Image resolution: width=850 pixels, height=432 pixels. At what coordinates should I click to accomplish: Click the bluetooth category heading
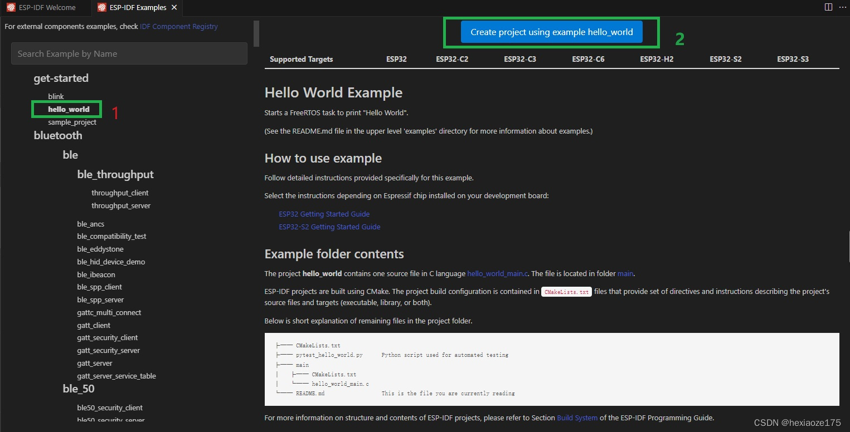coord(58,135)
